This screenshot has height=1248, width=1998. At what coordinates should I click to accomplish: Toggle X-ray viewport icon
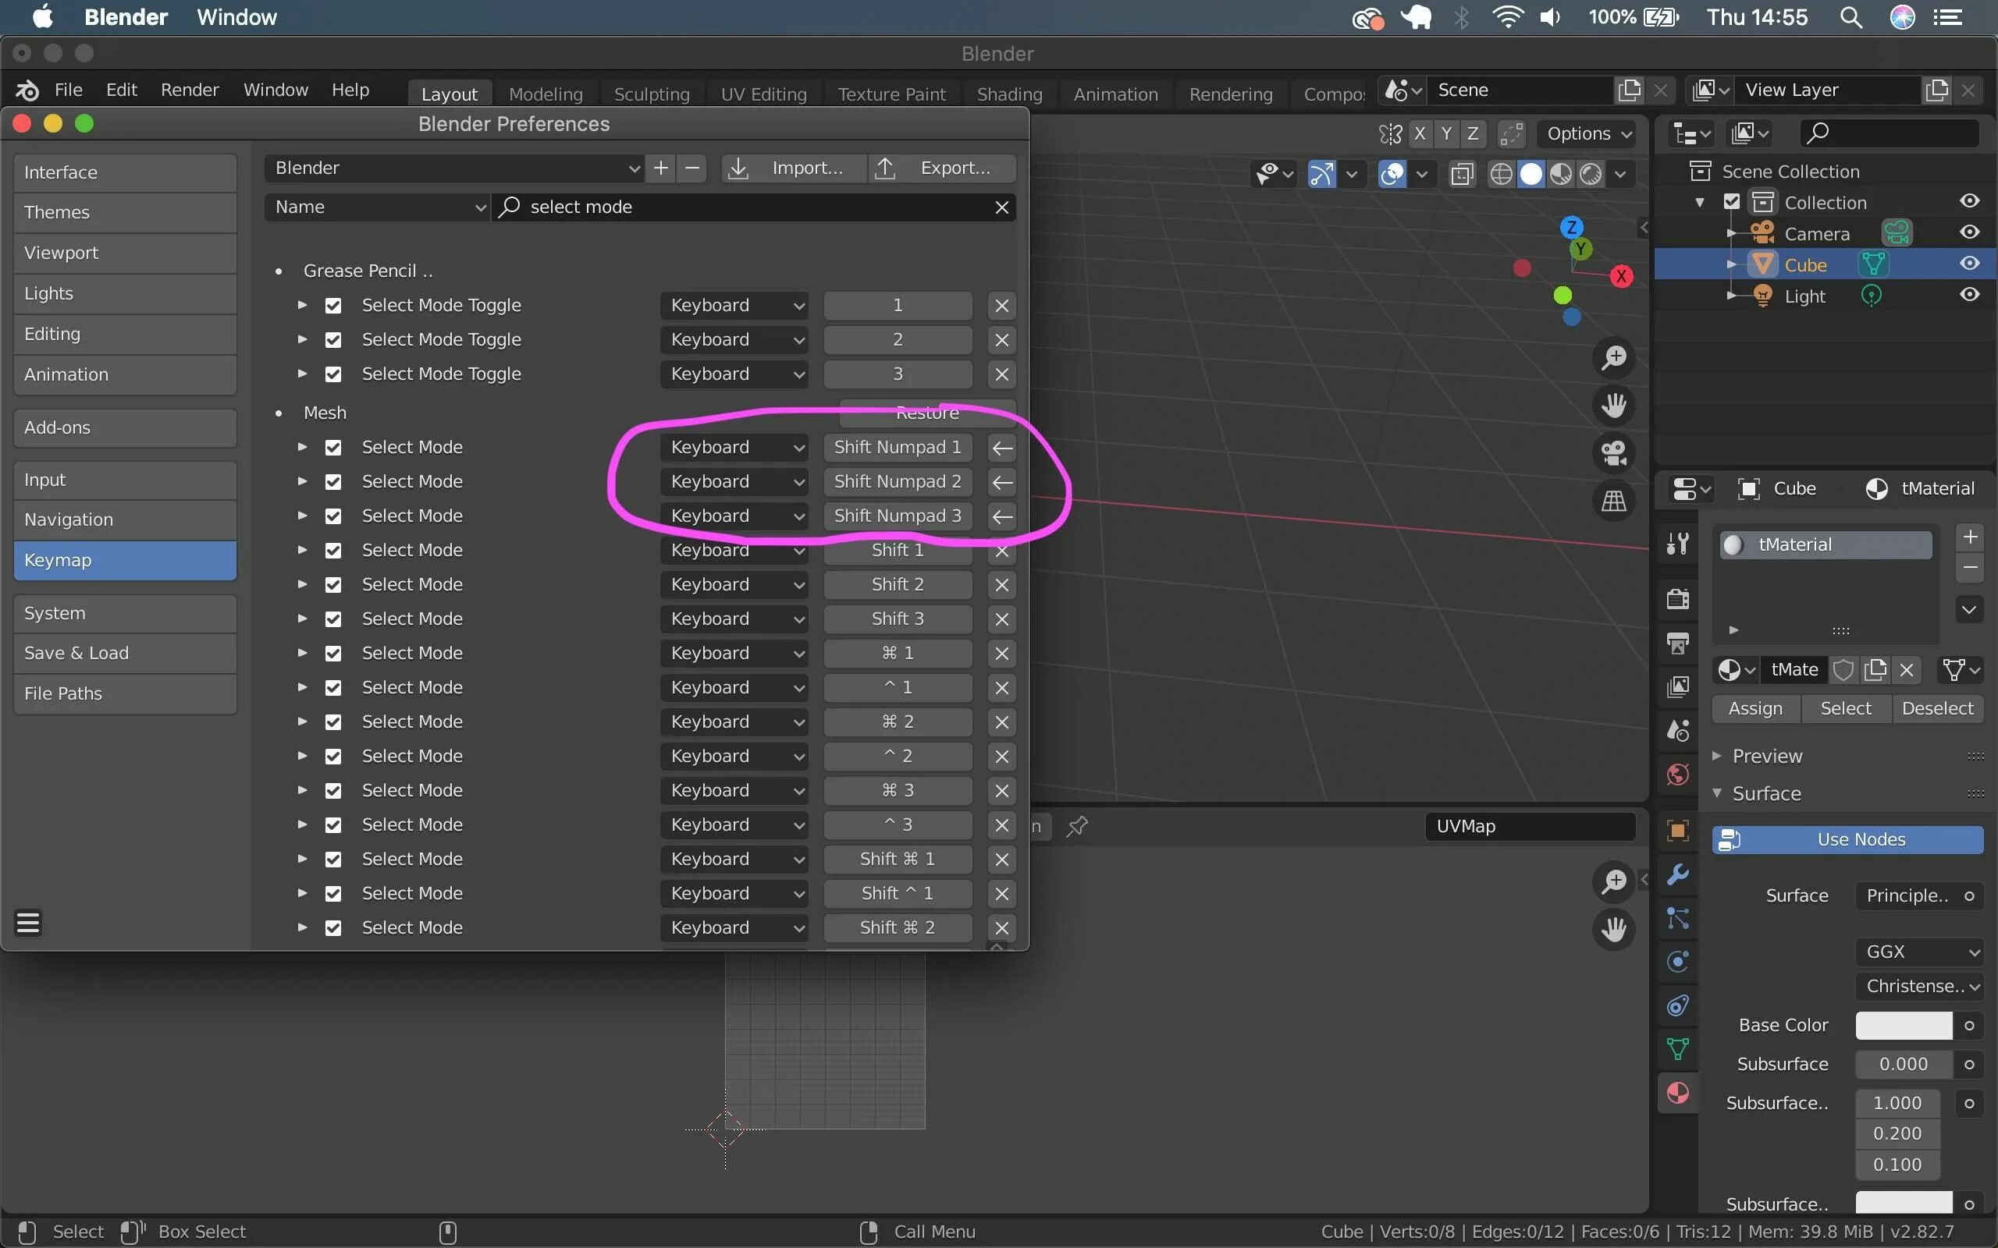click(x=1462, y=174)
